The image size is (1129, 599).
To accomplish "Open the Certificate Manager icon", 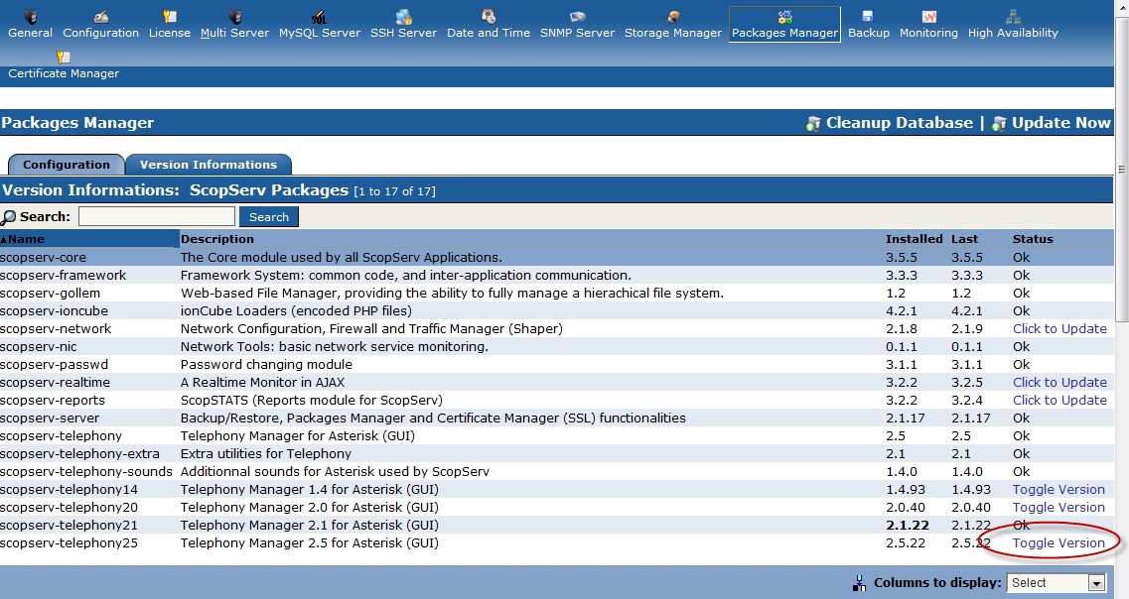I will point(64,57).
